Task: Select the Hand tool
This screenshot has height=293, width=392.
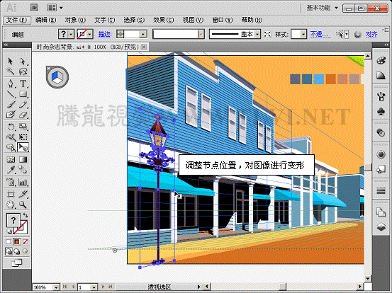Action: coord(10,205)
